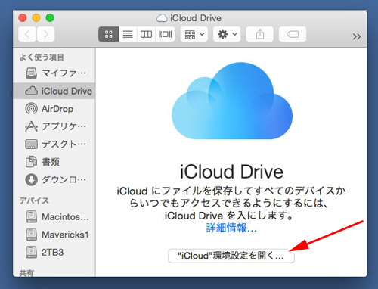Open アプリケ… folder in sidebar
This screenshot has width=378, height=289.
click(54, 126)
